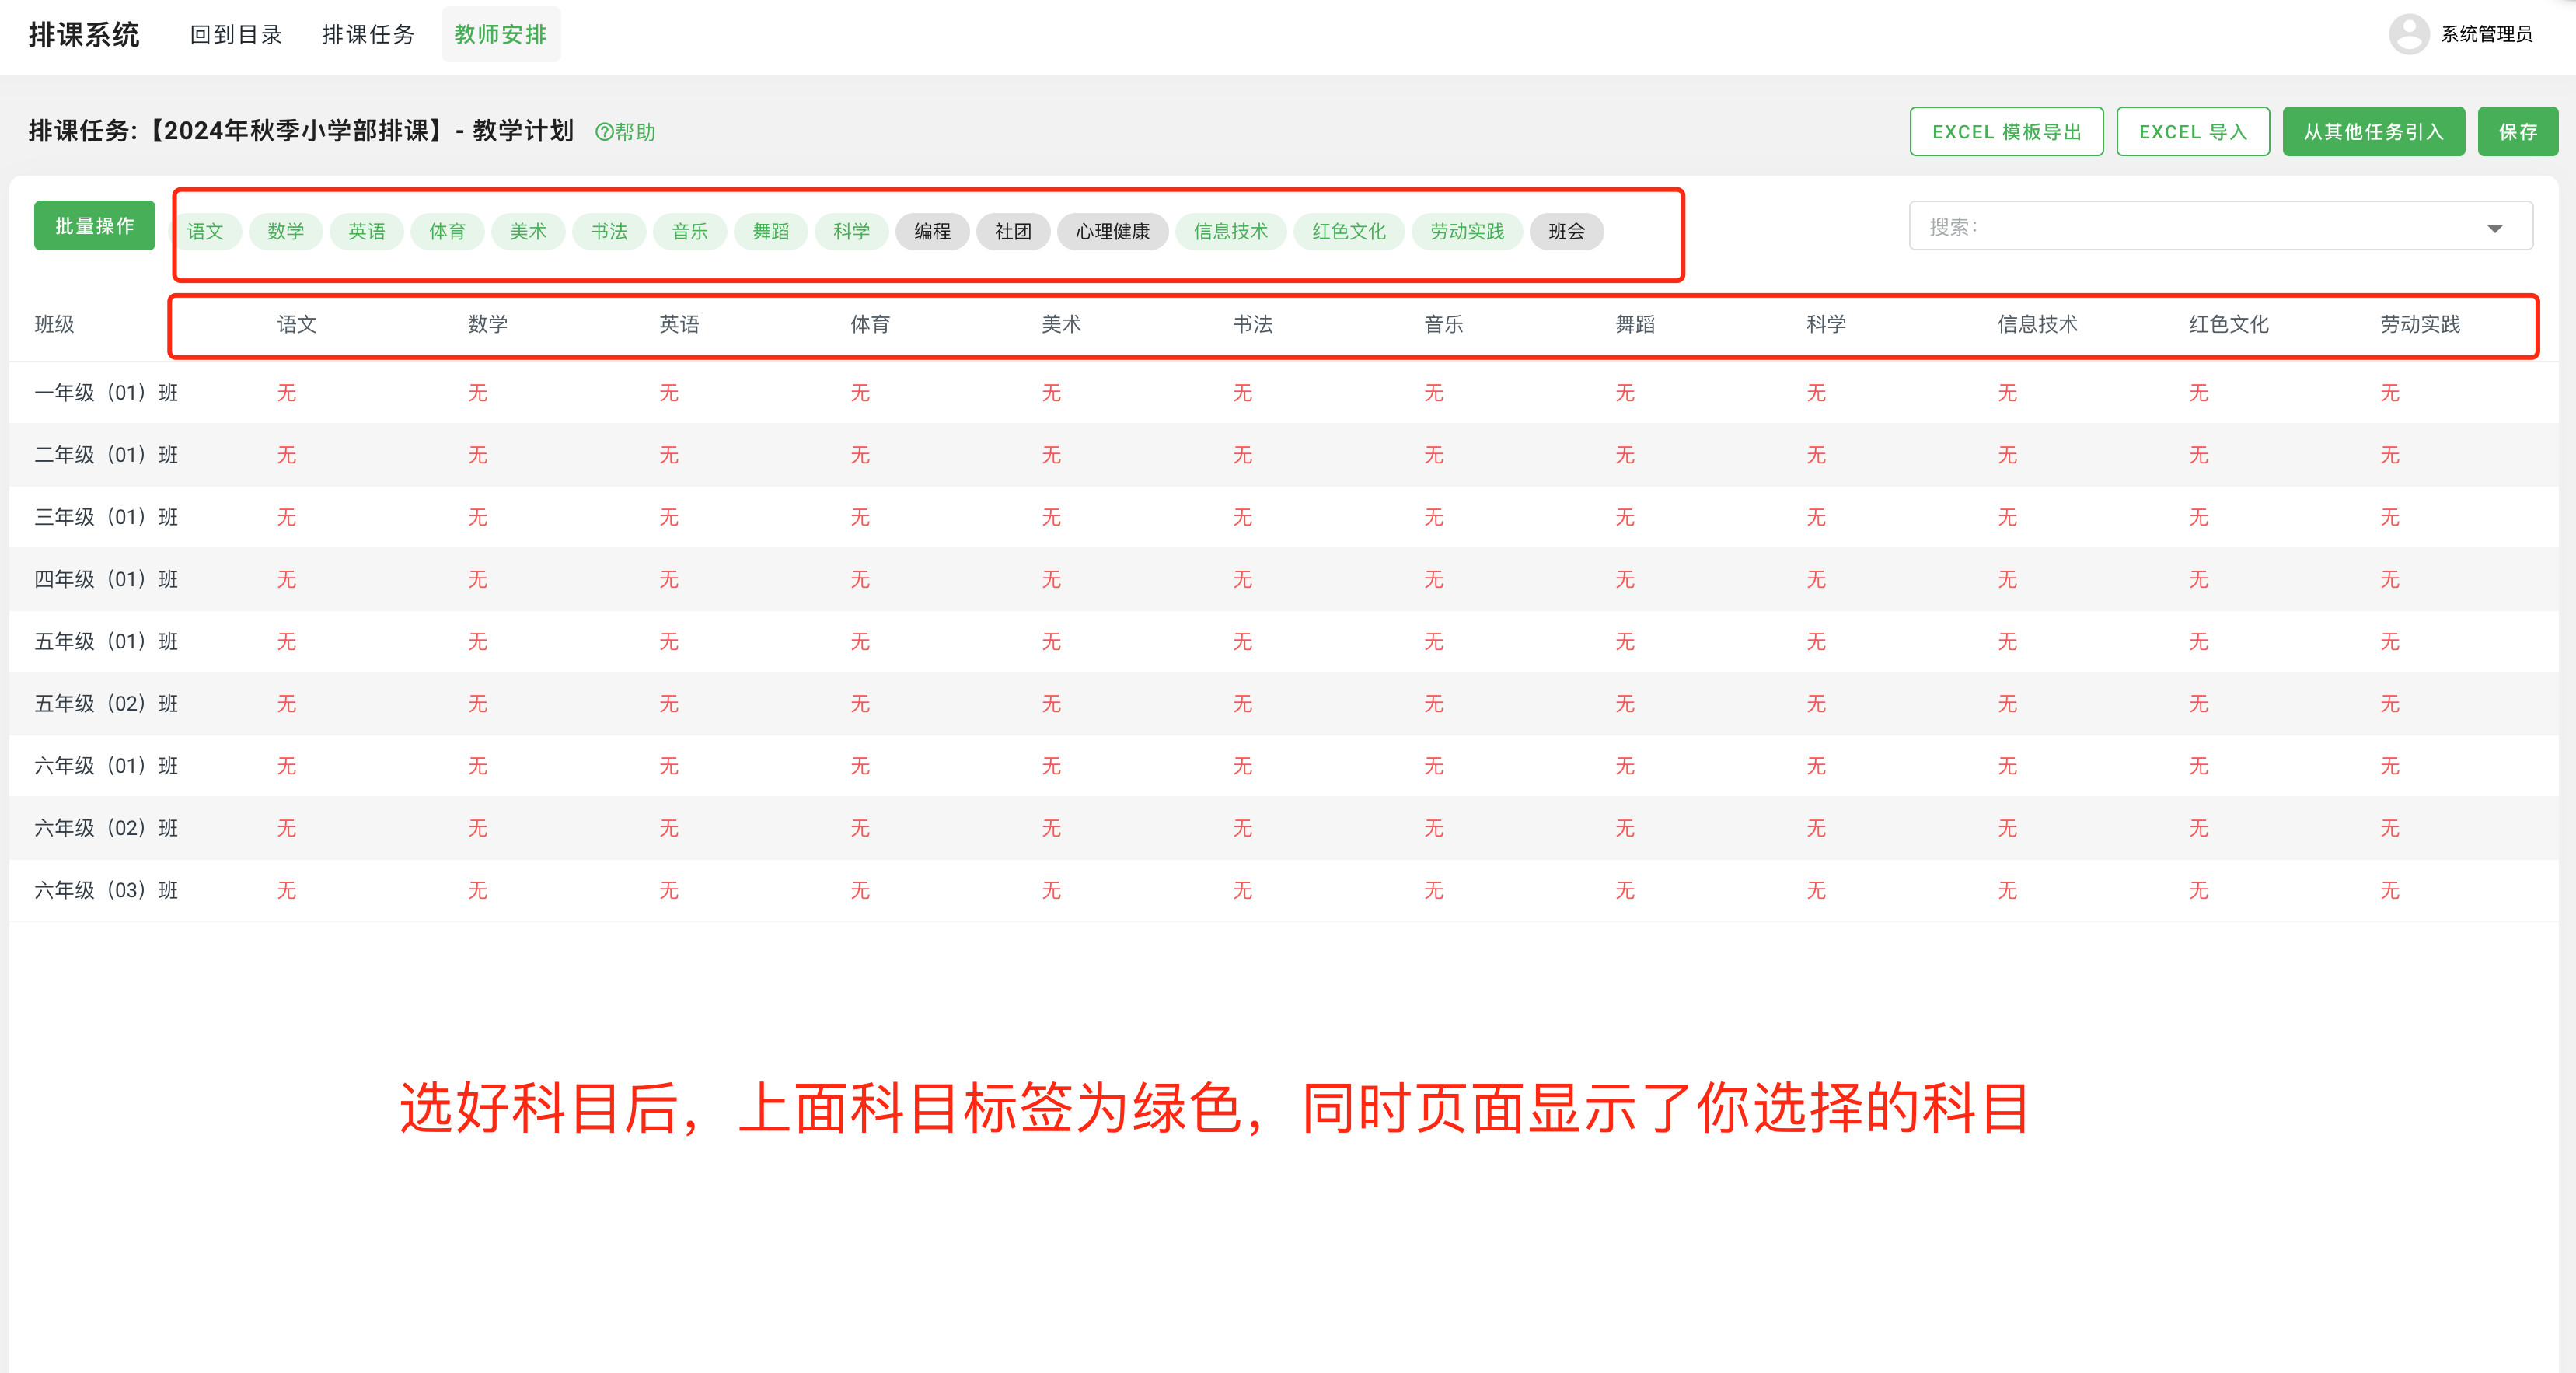The image size is (2576, 1373).
Task: Enable the 班会 subject tag
Action: click(x=1567, y=231)
